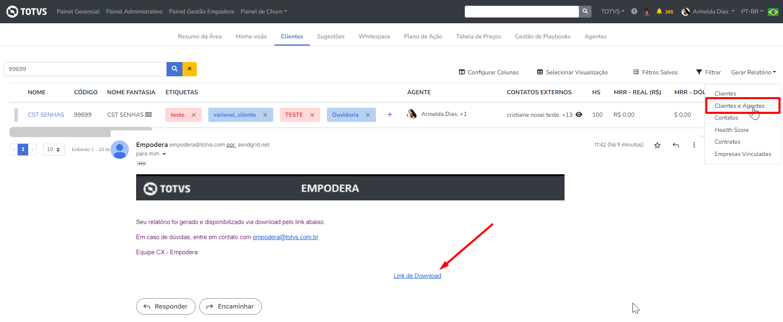Go to the next page in pagination

click(32, 149)
